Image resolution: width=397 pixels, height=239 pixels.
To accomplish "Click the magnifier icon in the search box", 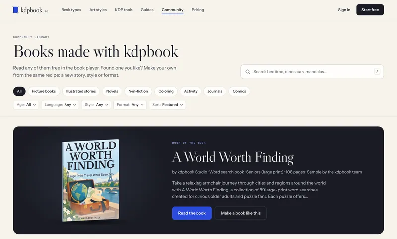I will click(x=247, y=72).
